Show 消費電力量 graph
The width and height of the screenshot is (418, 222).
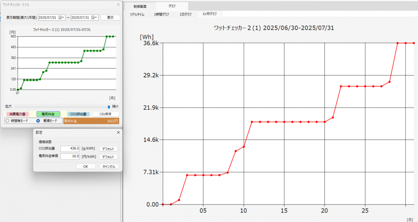(x=17, y=114)
